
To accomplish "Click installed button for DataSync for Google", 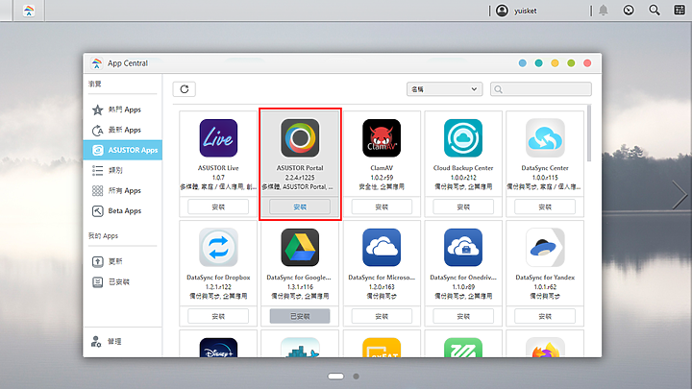I will (x=300, y=316).
